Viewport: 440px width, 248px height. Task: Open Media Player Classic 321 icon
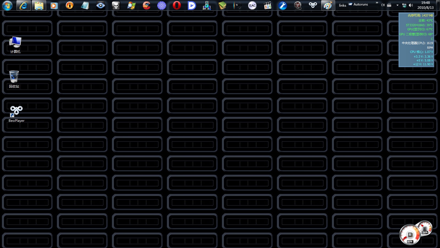(x=267, y=5)
